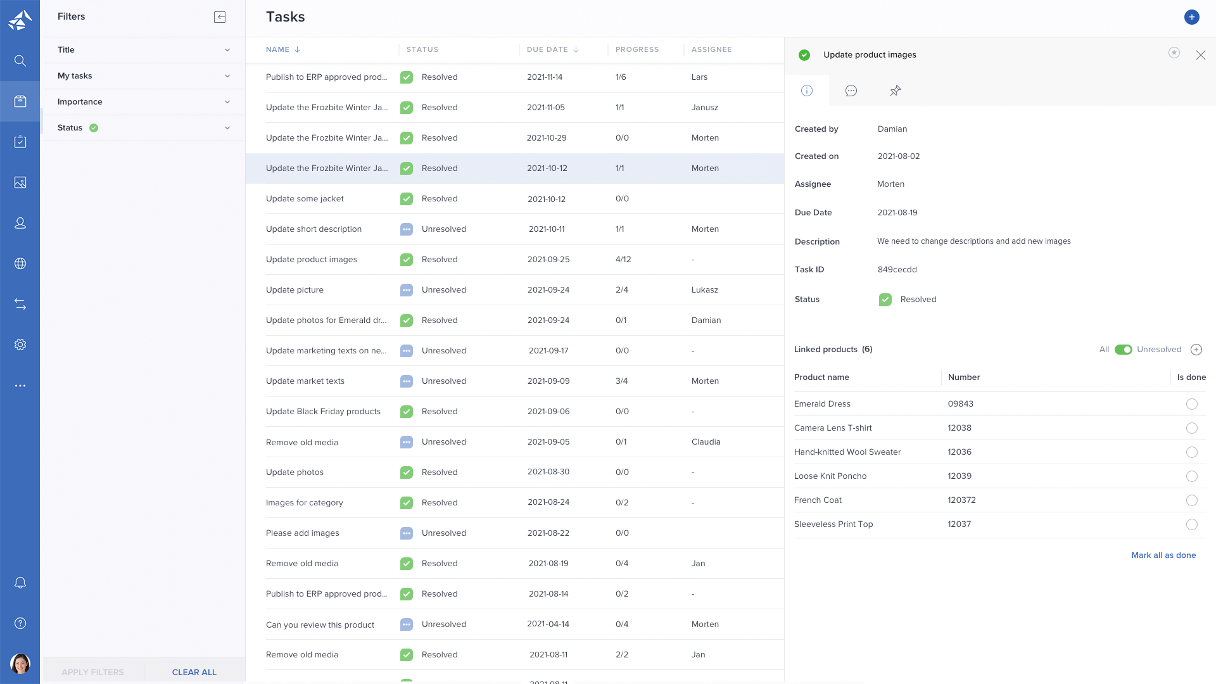Open the settings gear sidebar icon
This screenshot has height=684, width=1216.
tap(20, 345)
